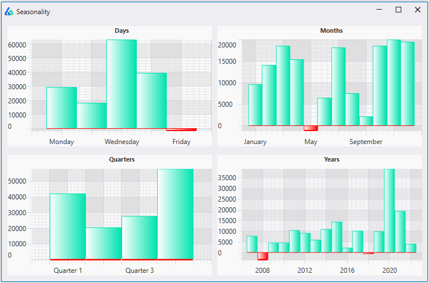
Task: Click the red 2008 bar in Years chart
Action: (x=263, y=256)
